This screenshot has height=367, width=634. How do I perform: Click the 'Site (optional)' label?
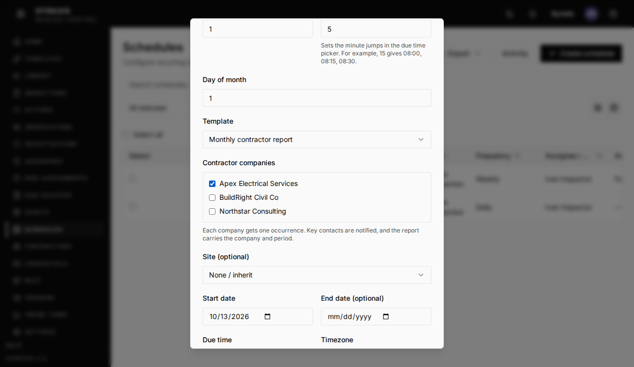(226, 257)
